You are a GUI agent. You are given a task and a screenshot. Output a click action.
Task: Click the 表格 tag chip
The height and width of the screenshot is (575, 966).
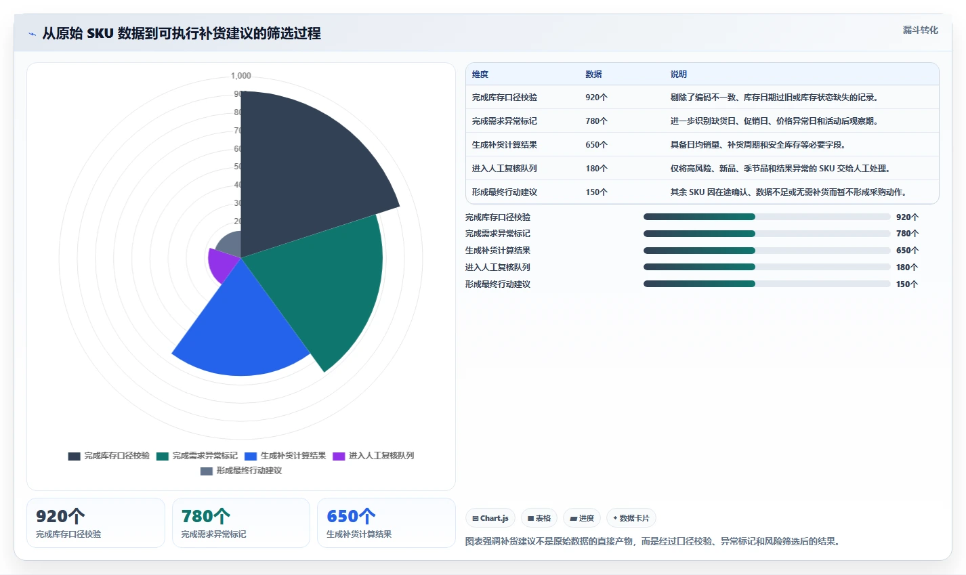[x=539, y=518]
